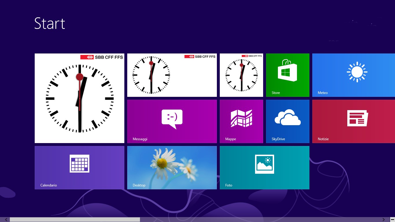Open the Messaggi tile

[x=172, y=121]
